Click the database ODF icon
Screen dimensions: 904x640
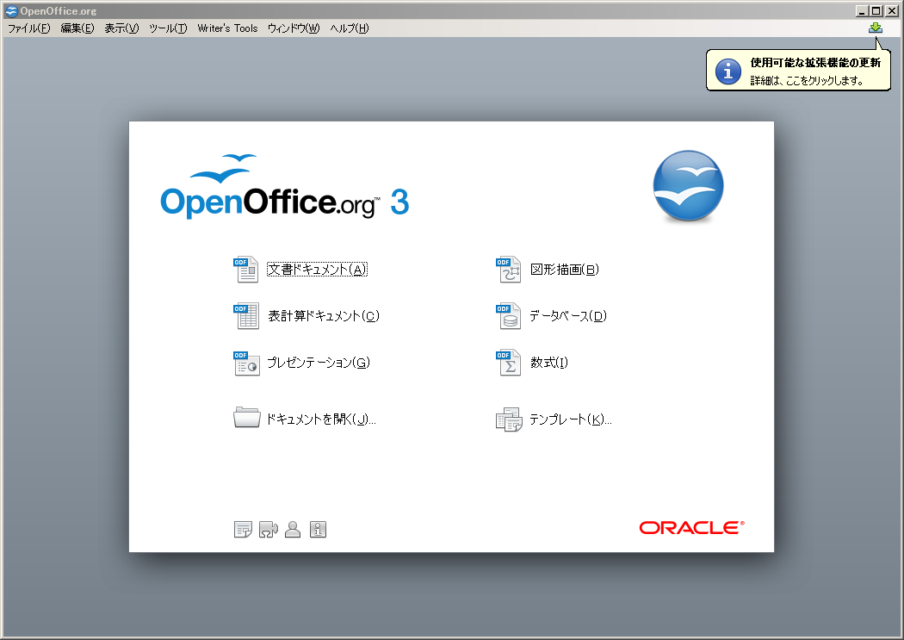click(509, 316)
